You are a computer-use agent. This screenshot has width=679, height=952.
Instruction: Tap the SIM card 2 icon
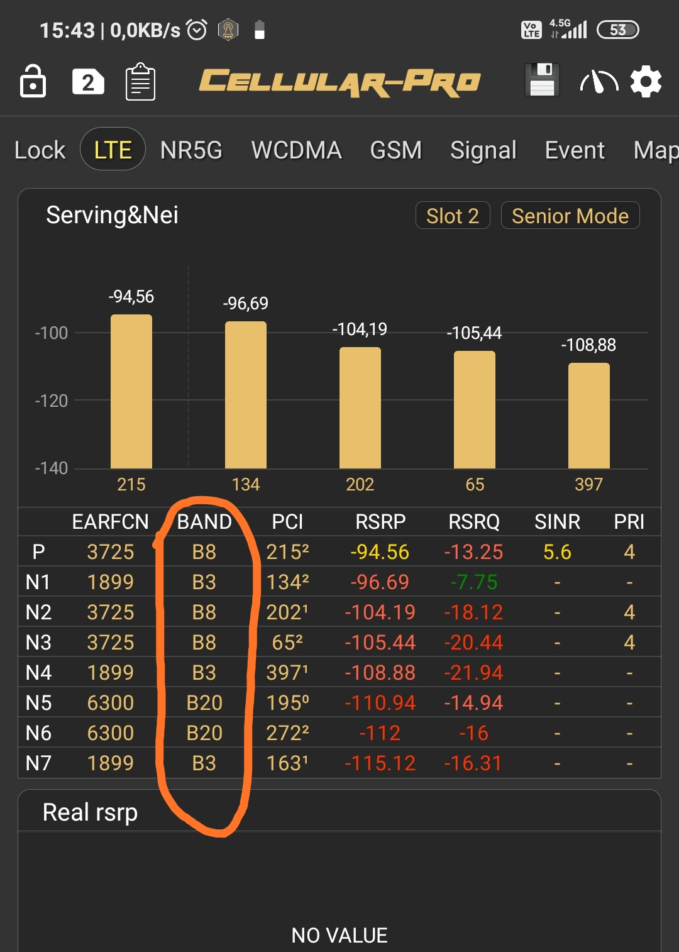(x=88, y=82)
